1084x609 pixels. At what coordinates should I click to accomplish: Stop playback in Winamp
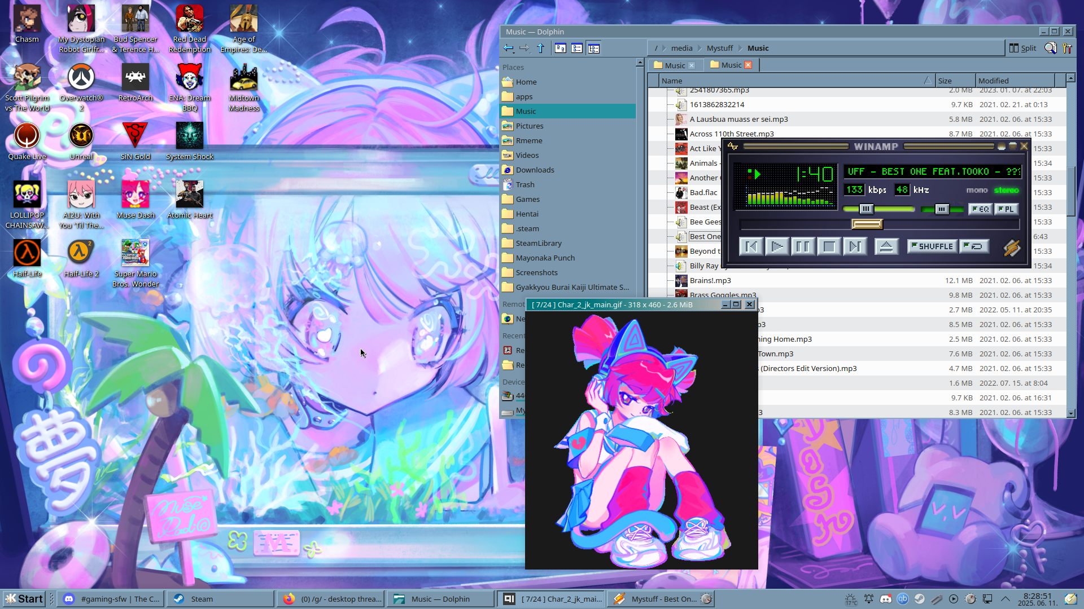[x=829, y=246]
